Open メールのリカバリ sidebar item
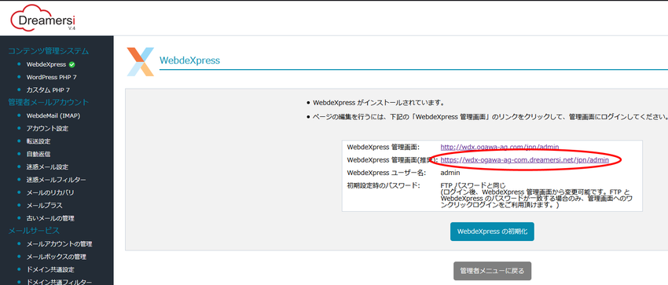Image resolution: width=668 pixels, height=285 pixels. pyautogui.click(x=50, y=192)
